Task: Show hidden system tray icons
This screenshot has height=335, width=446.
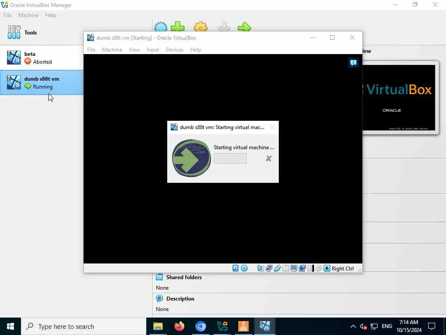Action: point(353,326)
